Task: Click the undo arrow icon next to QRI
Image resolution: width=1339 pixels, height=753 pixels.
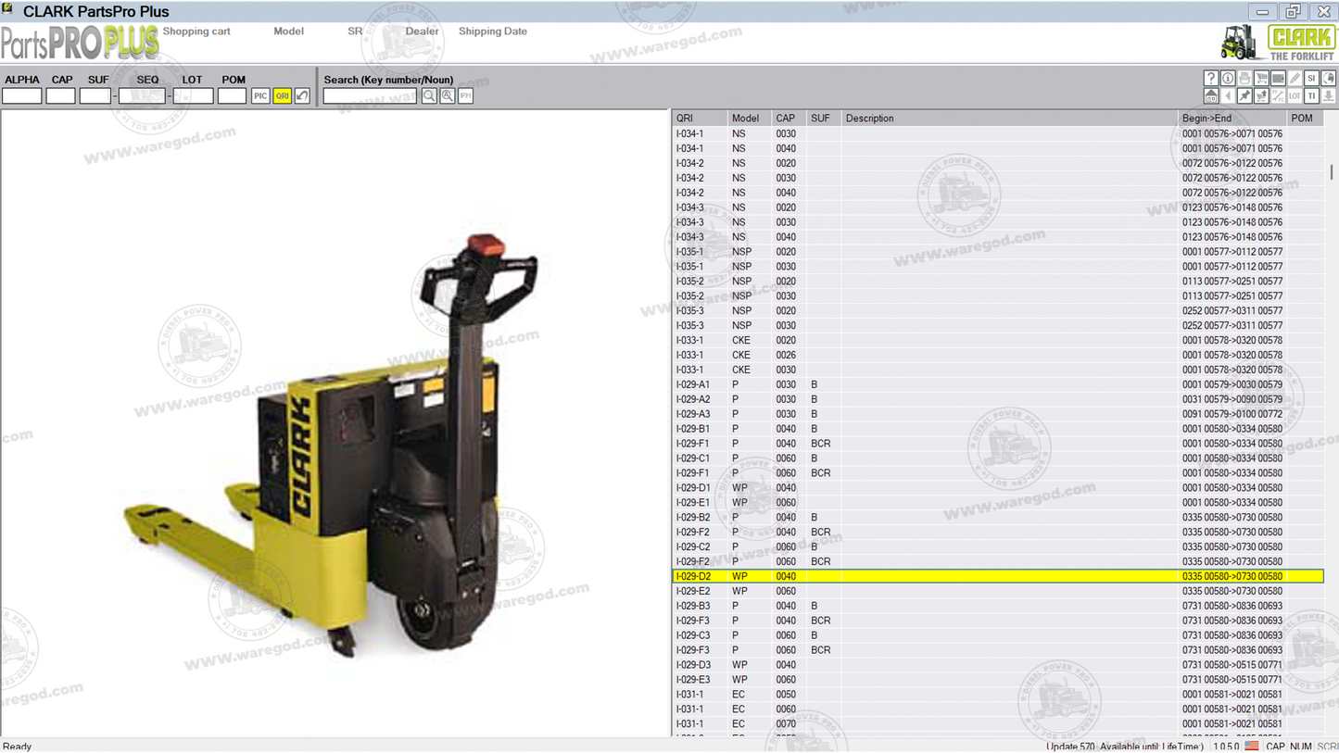Action: [302, 95]
